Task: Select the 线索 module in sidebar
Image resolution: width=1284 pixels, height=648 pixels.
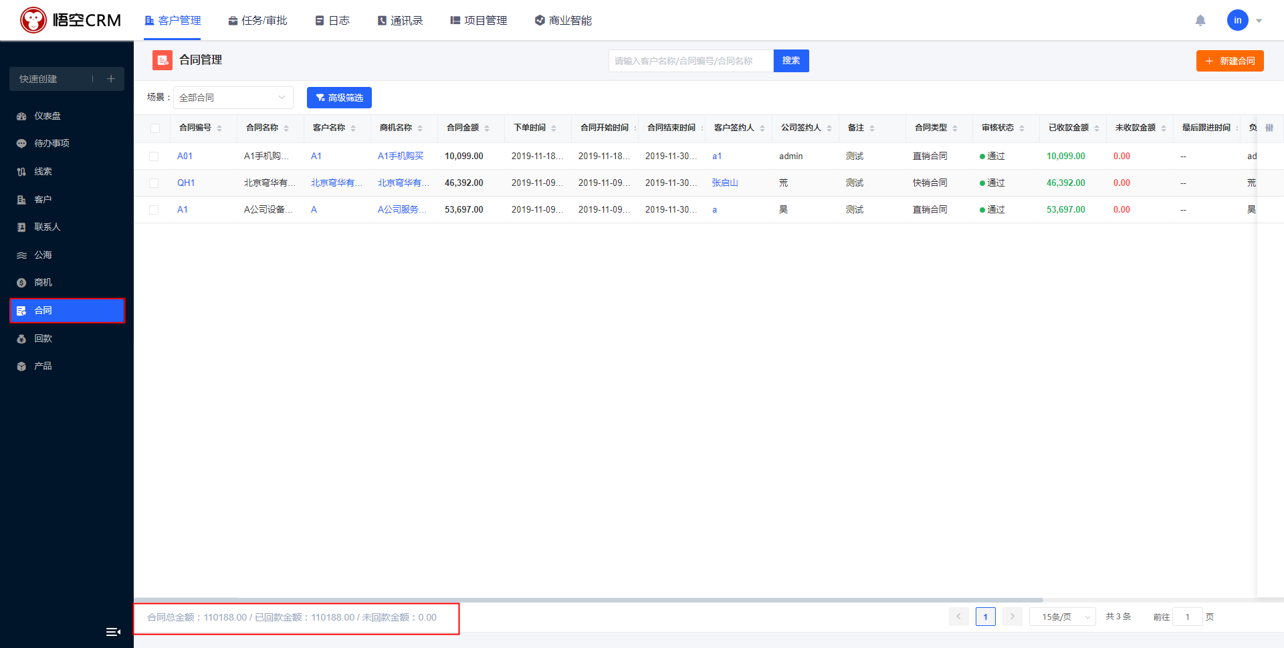Action: [x=43, y=171]
